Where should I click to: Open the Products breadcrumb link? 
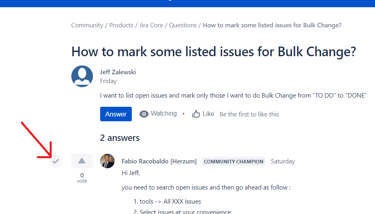121,25
